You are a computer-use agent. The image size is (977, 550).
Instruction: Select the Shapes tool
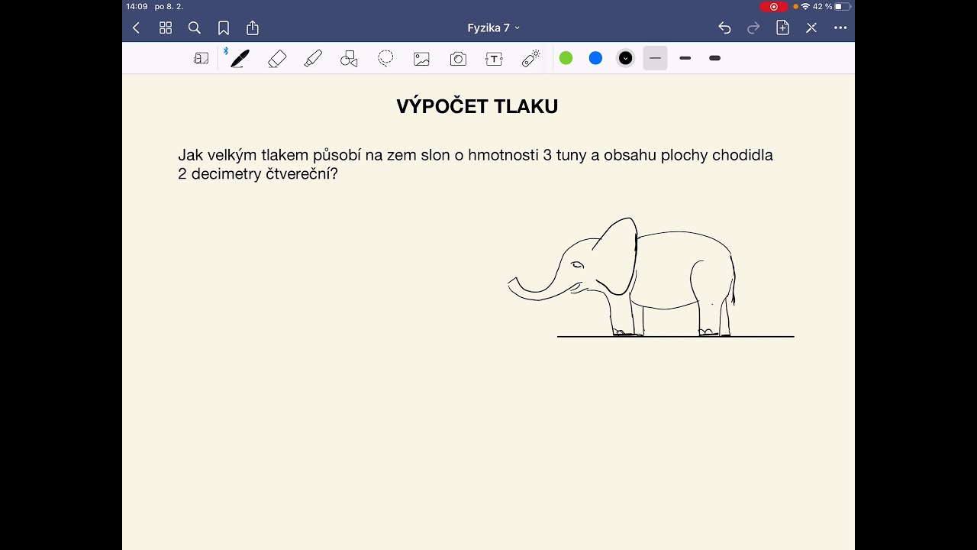point(349,59)
